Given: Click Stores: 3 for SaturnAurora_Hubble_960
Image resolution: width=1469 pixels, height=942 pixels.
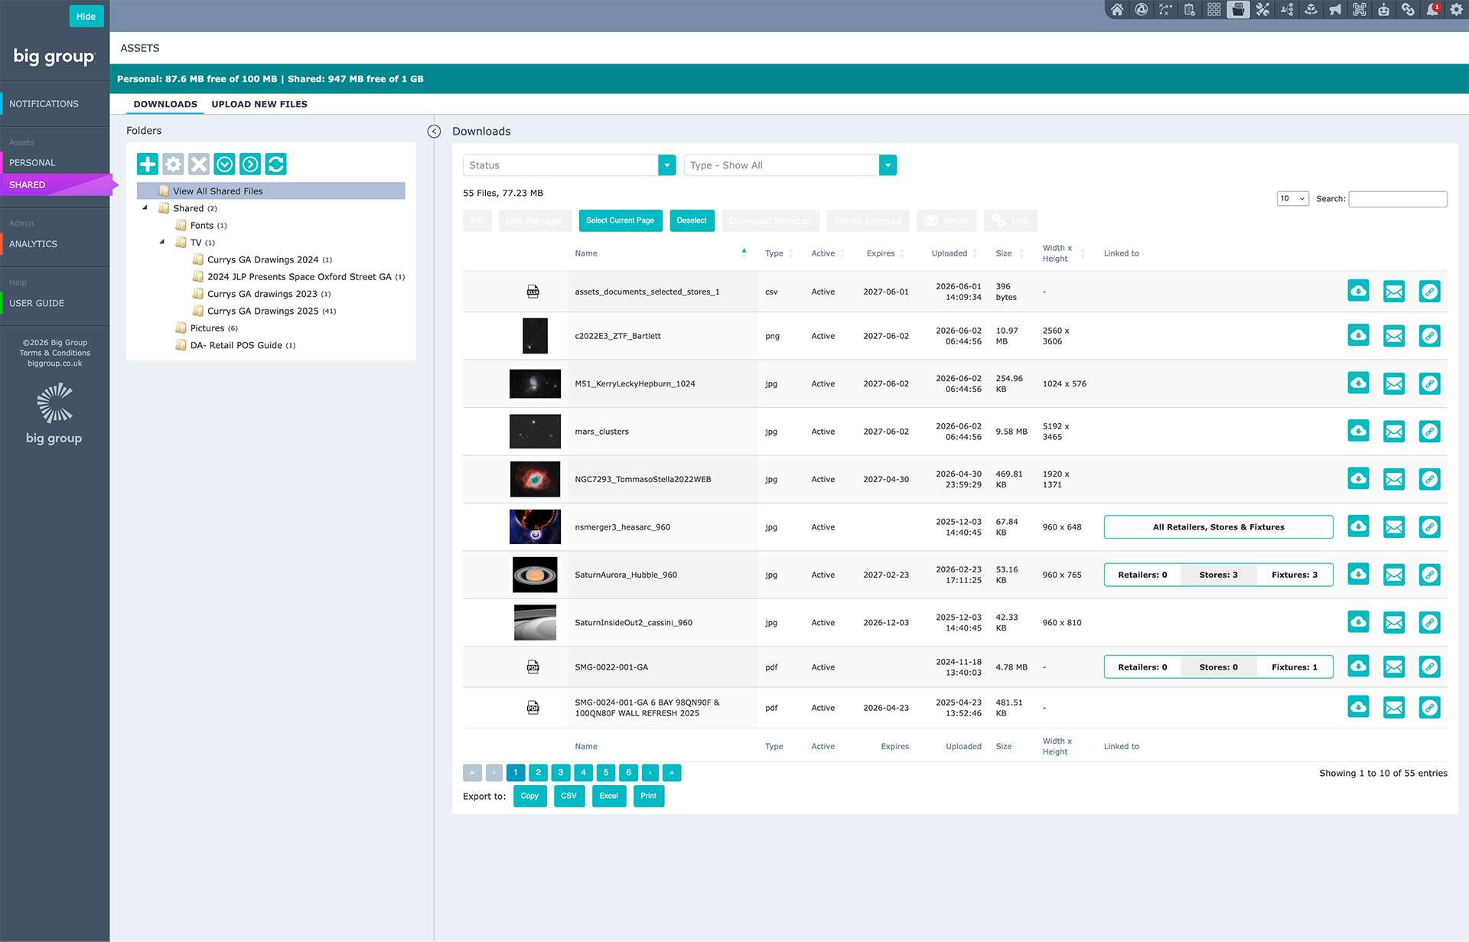Looking at the screenshot, I should [x=1218, y=575].
